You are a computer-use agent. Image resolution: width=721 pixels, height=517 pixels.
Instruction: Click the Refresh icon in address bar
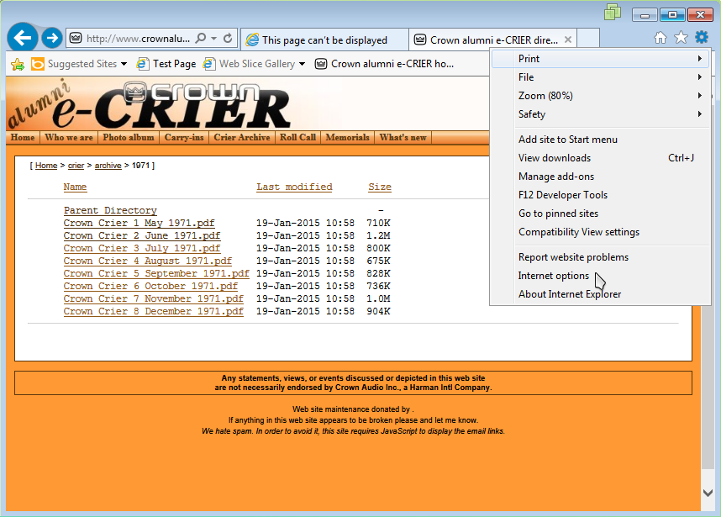[x=229, y=39]
